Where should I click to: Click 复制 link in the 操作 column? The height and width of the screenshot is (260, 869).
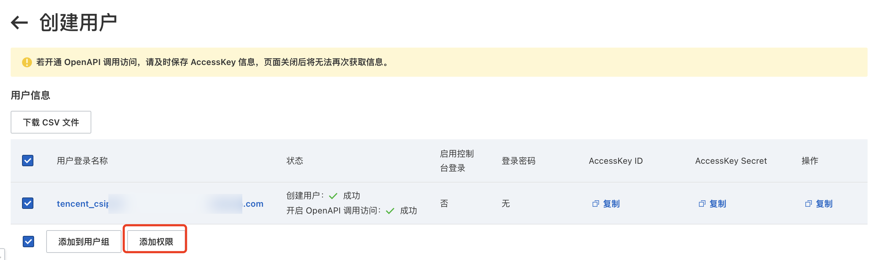[824, 204]
